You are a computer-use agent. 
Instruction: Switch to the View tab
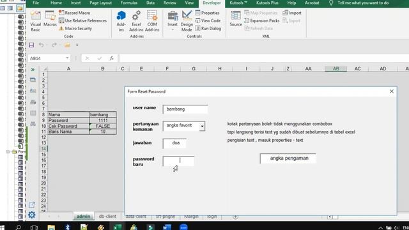(x=189, y=3)
